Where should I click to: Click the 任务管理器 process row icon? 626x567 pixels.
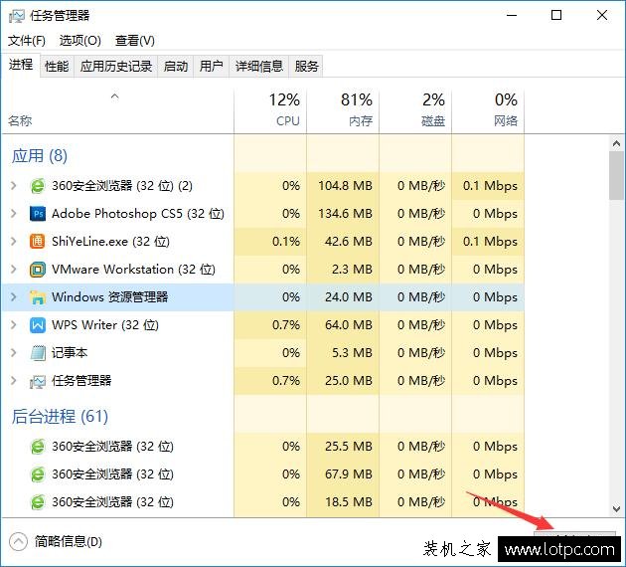point(38,381)
